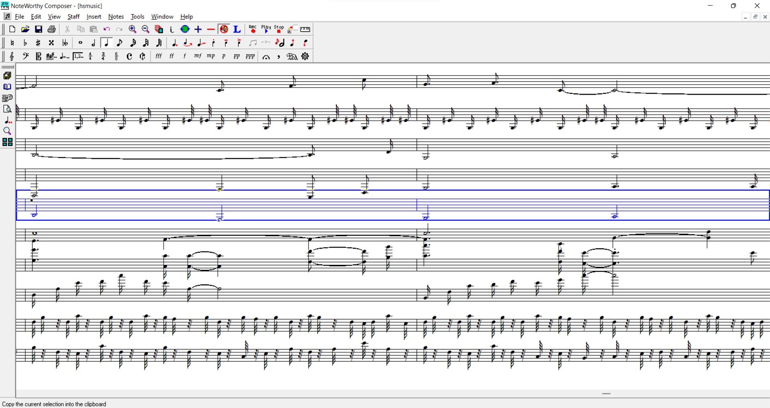
Task: Open the tempo marking picker
Action: pos(64,57)
